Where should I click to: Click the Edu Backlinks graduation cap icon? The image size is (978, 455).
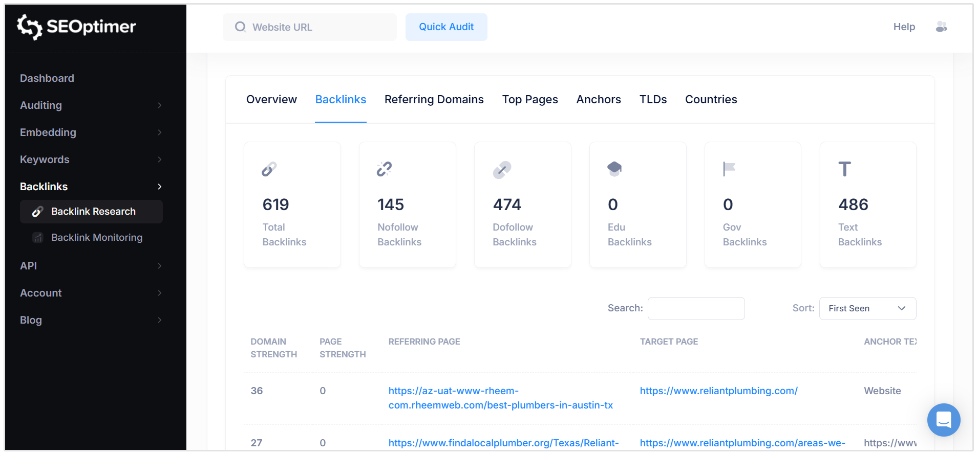coord(614,169)
